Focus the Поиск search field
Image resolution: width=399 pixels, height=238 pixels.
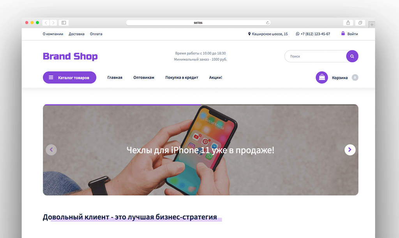[315, 56]
